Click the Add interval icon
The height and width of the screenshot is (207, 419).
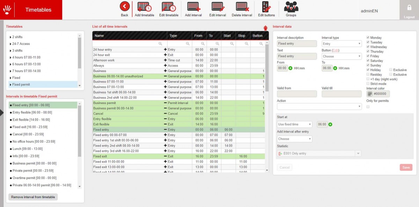193,7
